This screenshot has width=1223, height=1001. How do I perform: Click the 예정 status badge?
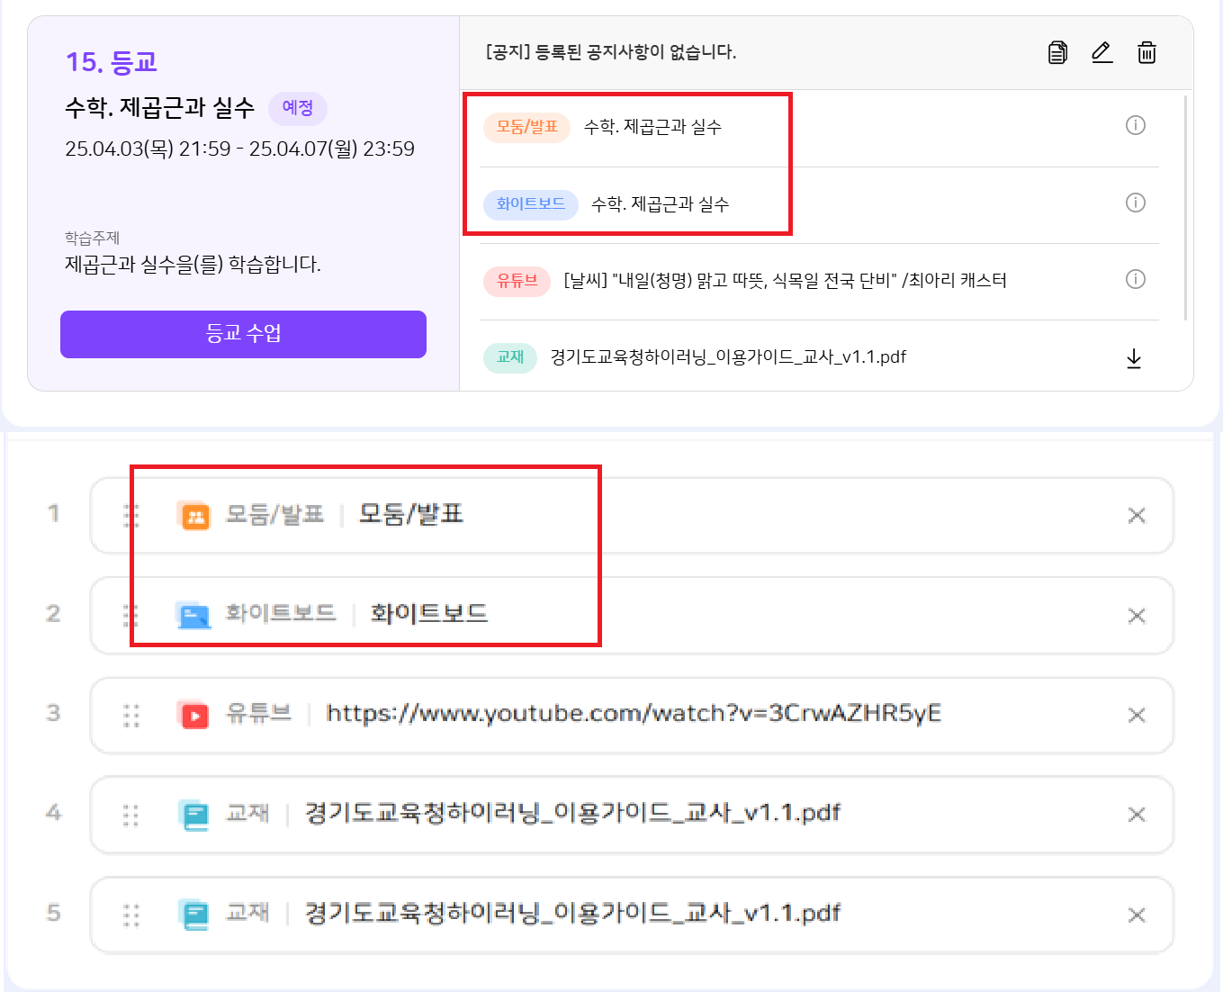(298, 108)
